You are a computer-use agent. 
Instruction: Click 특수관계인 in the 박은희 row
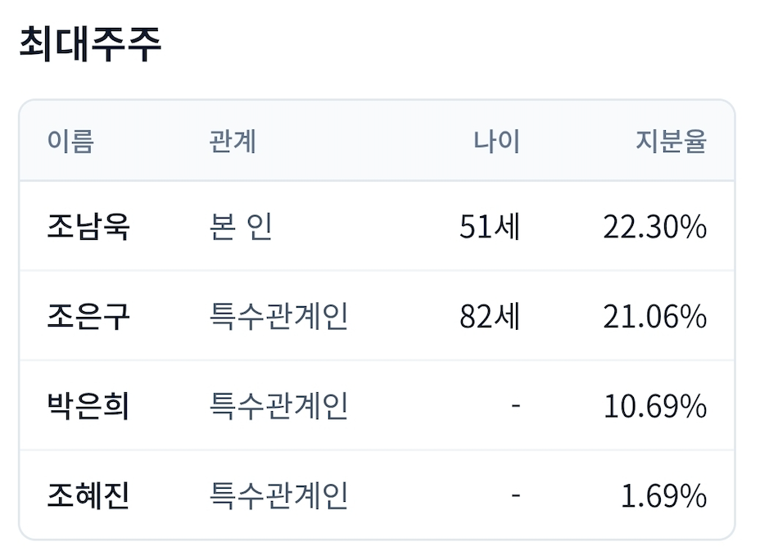coord(278,406)
